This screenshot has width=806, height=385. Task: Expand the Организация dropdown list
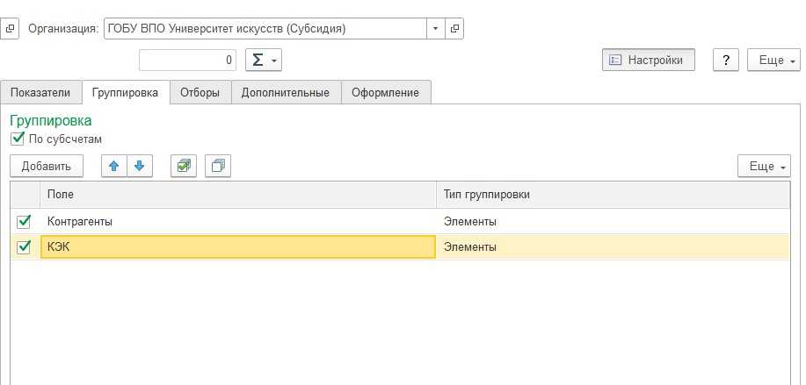click(436, 28)
